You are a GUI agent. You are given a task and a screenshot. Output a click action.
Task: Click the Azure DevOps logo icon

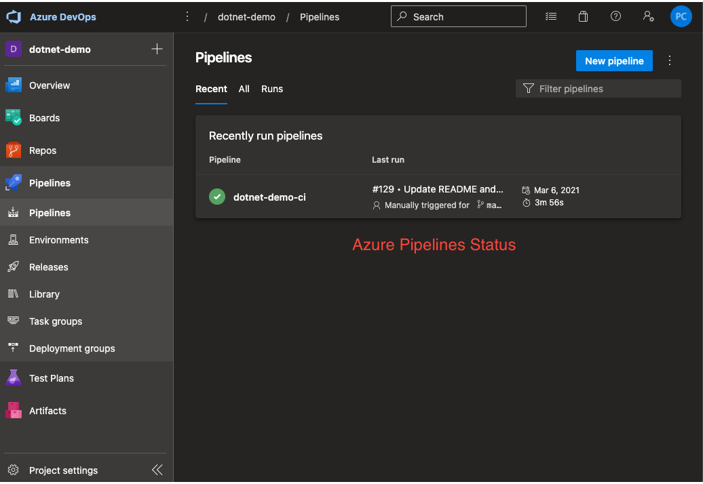click(x=14, y=17)
